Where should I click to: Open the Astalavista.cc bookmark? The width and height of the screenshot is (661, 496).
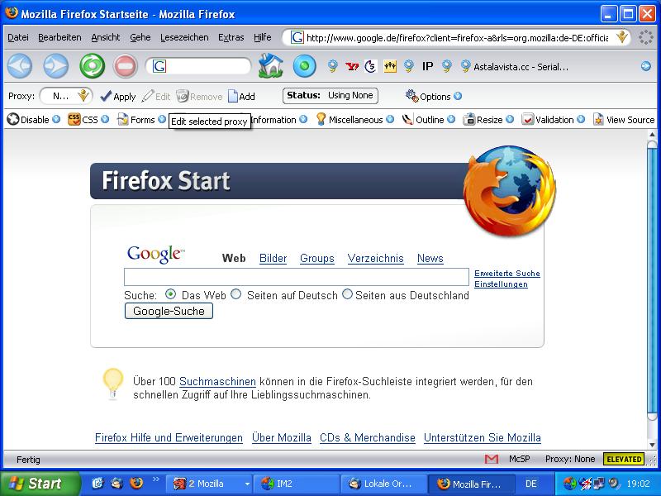coord(514,67)
